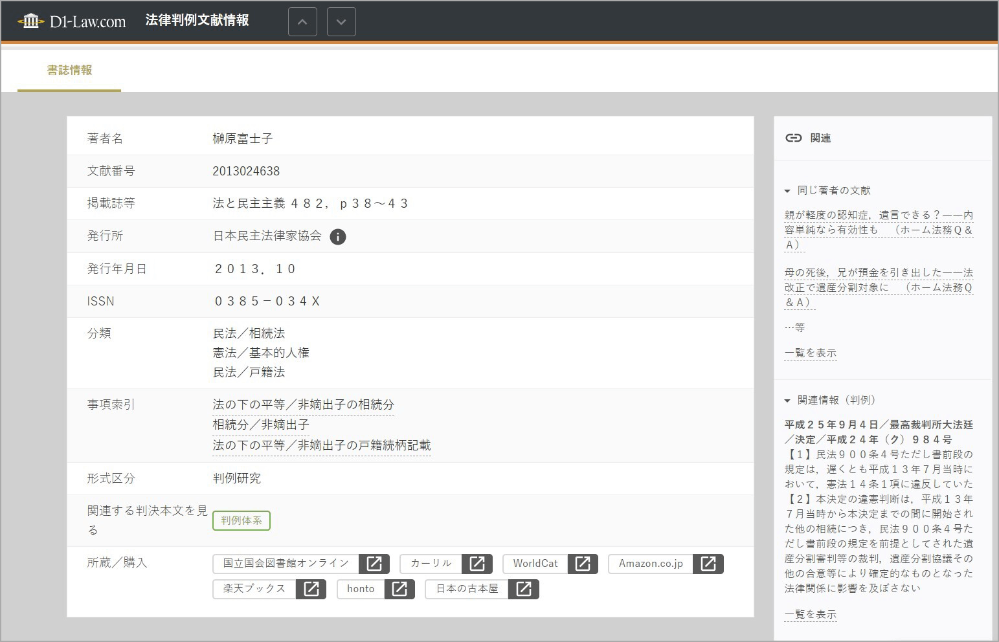Collapse the 関連情報（判例） section
This screenshot has width=999, height=642.
tap(787, 401)
